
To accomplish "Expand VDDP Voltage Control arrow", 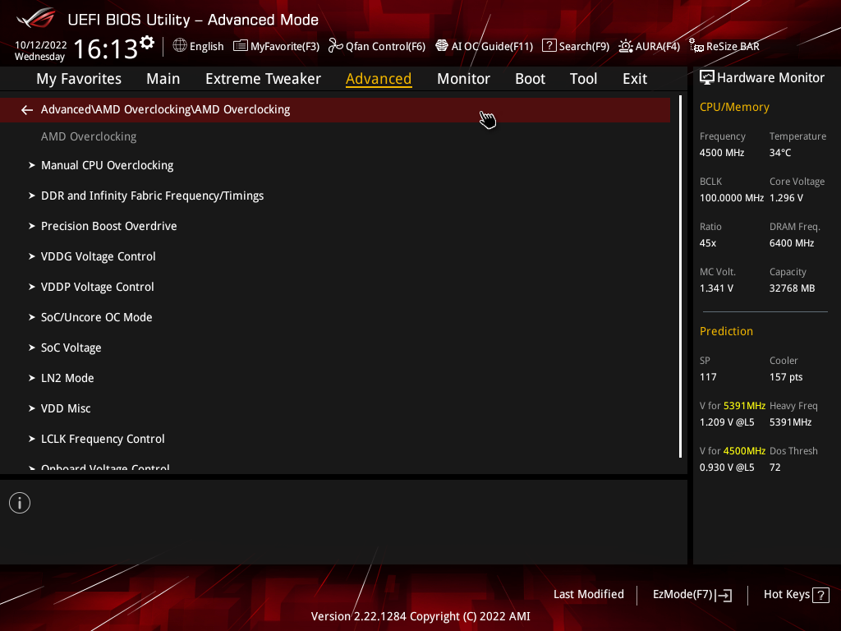I will [x=32, y=287].
